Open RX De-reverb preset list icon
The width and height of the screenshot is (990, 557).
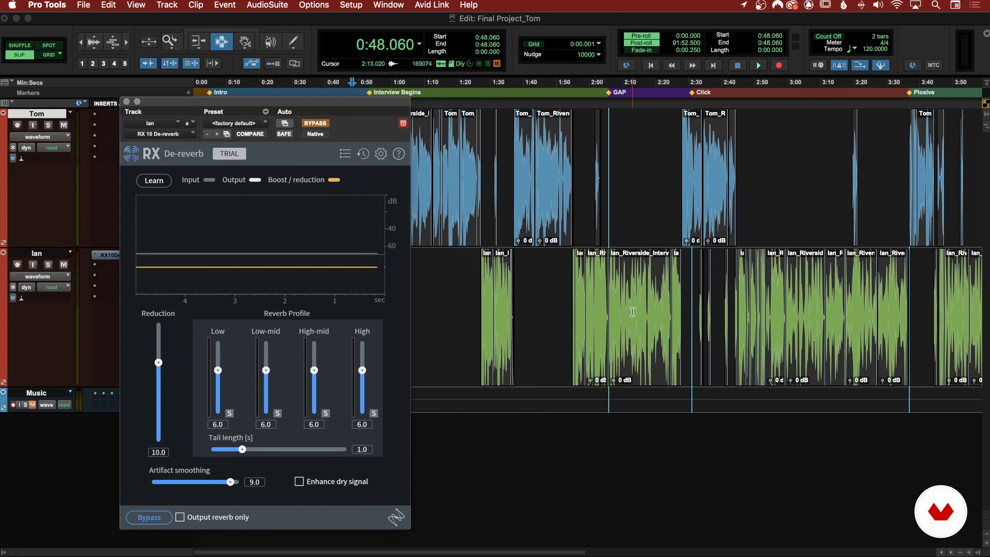click(x=345, y=154)
